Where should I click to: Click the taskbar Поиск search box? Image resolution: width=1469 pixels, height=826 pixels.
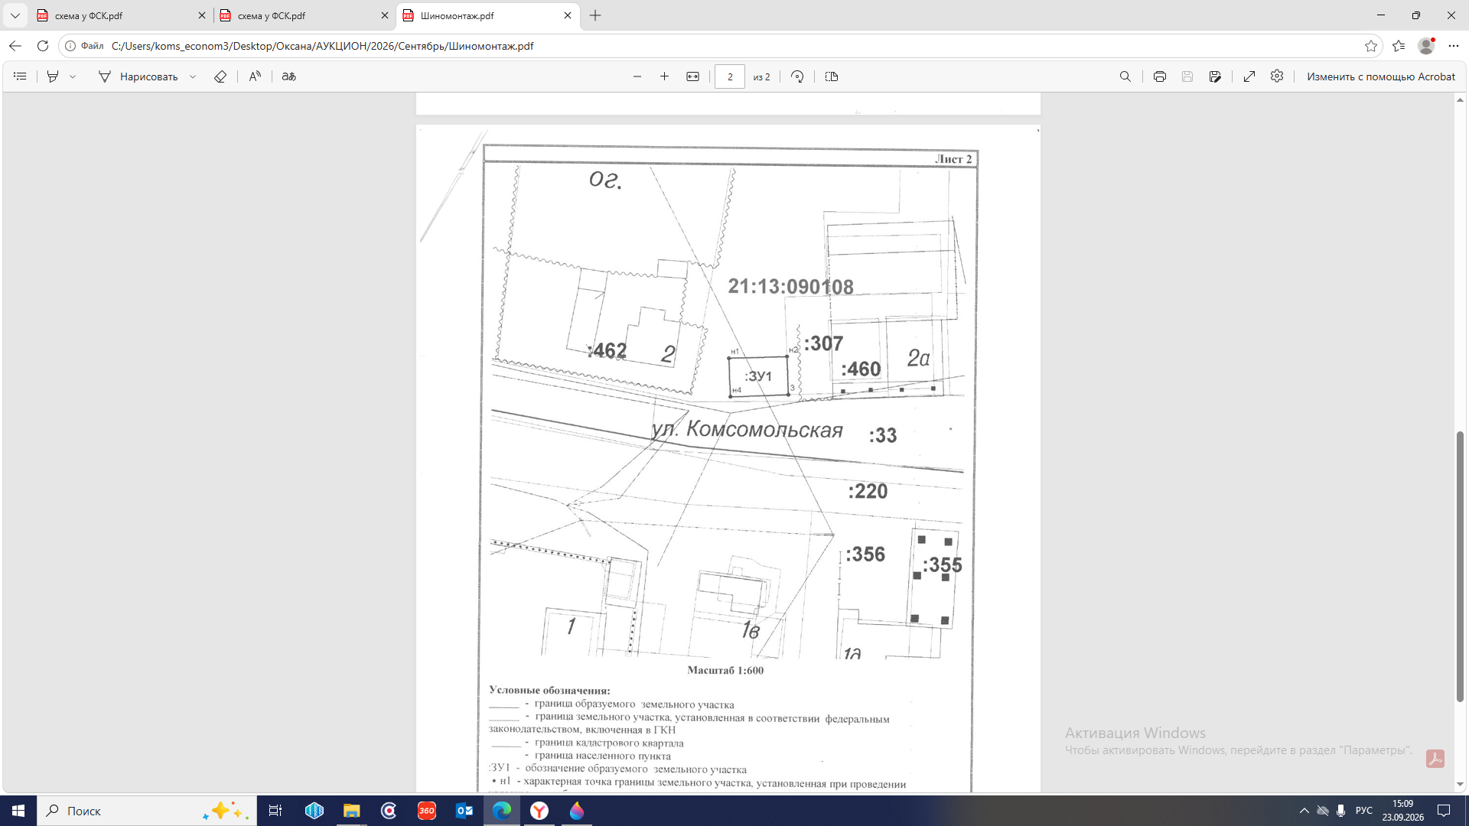147,811
